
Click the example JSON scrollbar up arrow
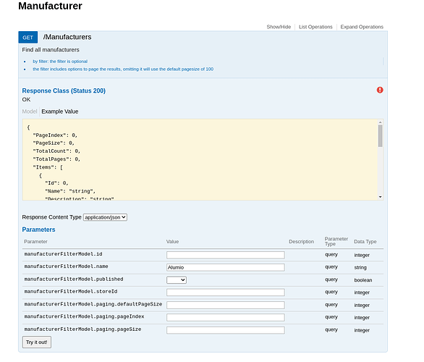[x=380, y=122]
